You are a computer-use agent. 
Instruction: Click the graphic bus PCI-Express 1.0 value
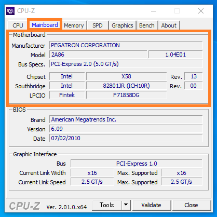coord(137,164)
